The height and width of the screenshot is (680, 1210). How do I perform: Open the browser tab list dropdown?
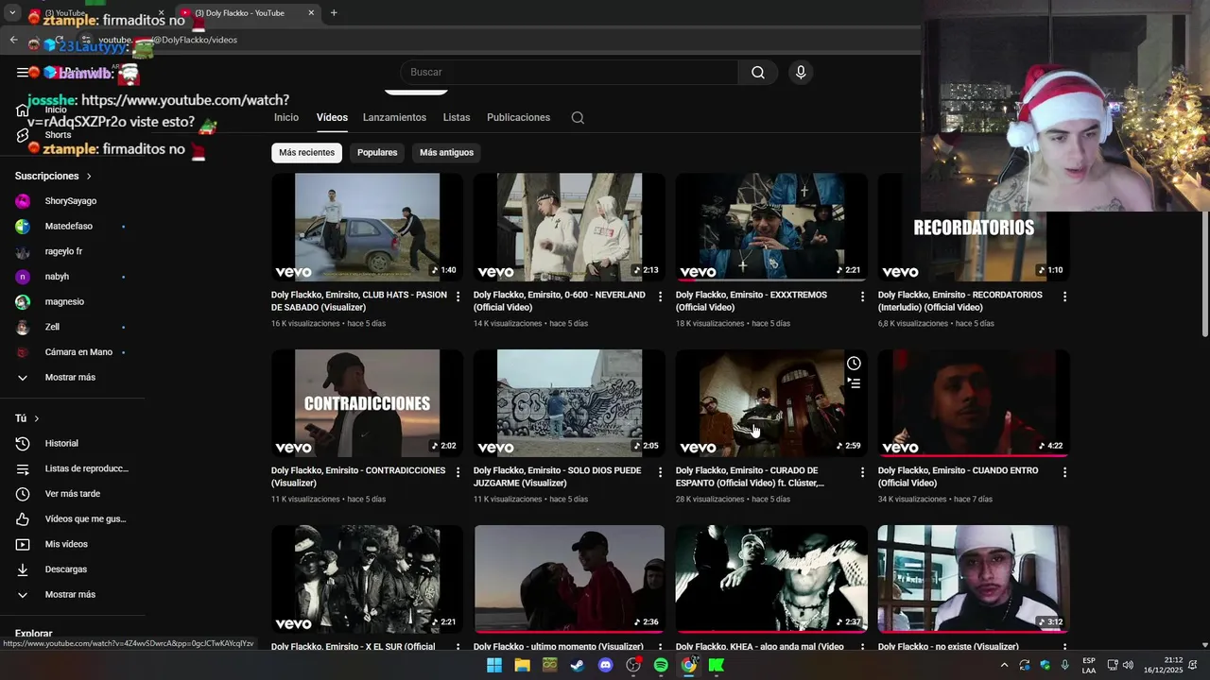tap(11, 13)
